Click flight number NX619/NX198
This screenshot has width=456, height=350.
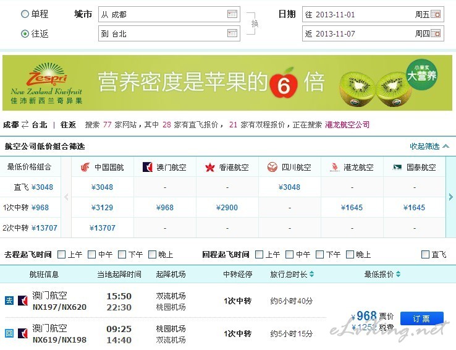click(59, 340)
